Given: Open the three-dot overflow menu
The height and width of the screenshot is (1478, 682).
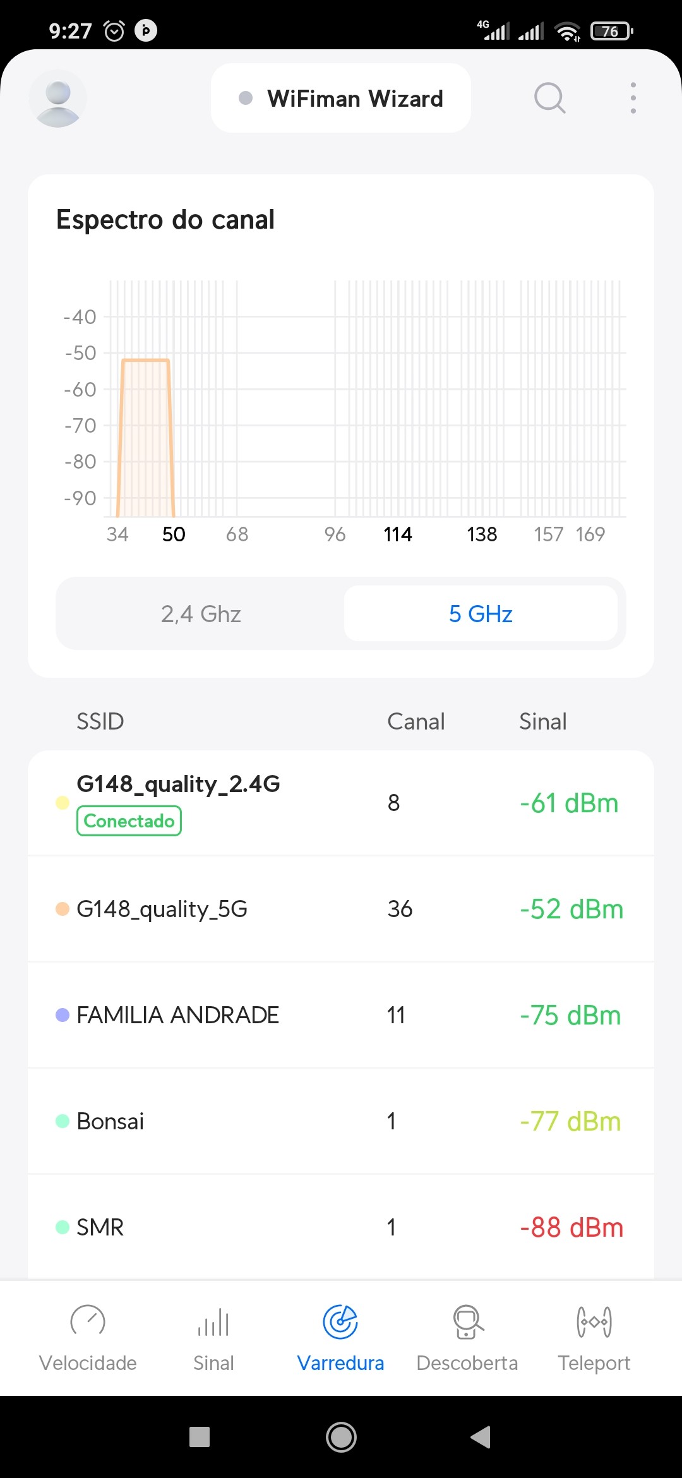Looking at the screenshot, I should point(633,99).
